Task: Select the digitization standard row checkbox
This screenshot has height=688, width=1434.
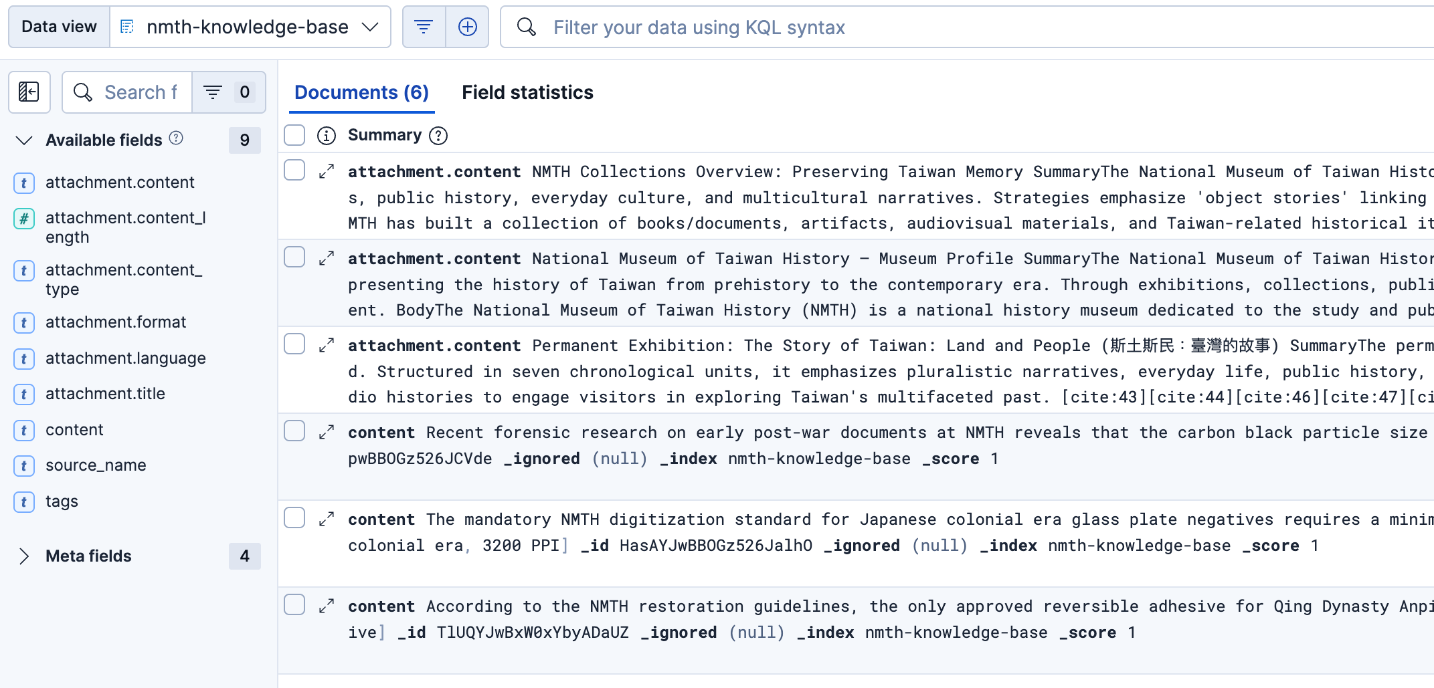Action: (294, 518)
